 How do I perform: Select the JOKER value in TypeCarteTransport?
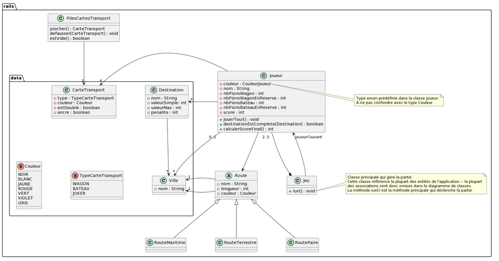(80, 193)
